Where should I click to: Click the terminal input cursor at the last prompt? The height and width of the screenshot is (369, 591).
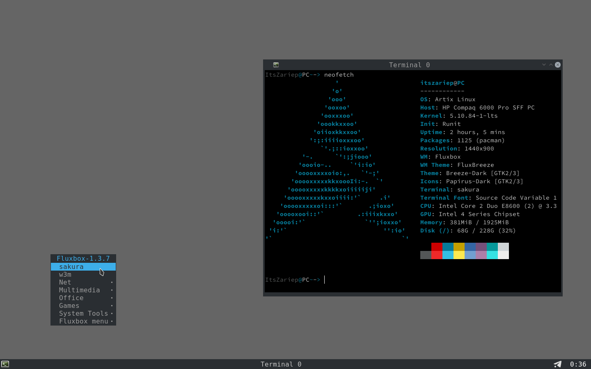pos(325,280)
